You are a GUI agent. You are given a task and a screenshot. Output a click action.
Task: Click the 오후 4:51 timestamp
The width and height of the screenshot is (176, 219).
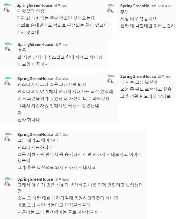pyautogui.click(x=62, y=45)
